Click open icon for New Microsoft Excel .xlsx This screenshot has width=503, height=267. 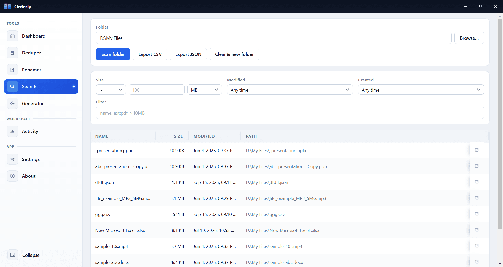[477, 230]
